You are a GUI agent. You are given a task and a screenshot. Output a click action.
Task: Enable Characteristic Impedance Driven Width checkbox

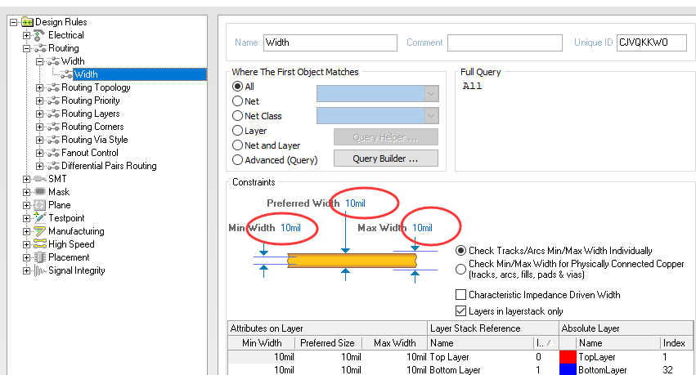(460, 294)
